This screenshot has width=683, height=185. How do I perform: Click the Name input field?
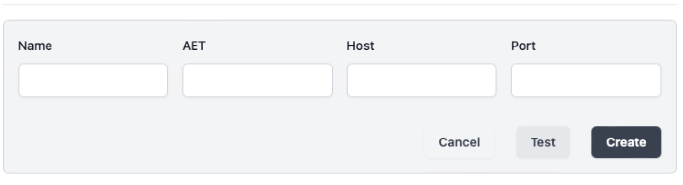(x=93, y=81)
